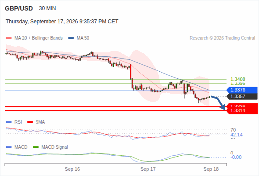Click the Research © 2026 Trading Central credit

[222, 38]
